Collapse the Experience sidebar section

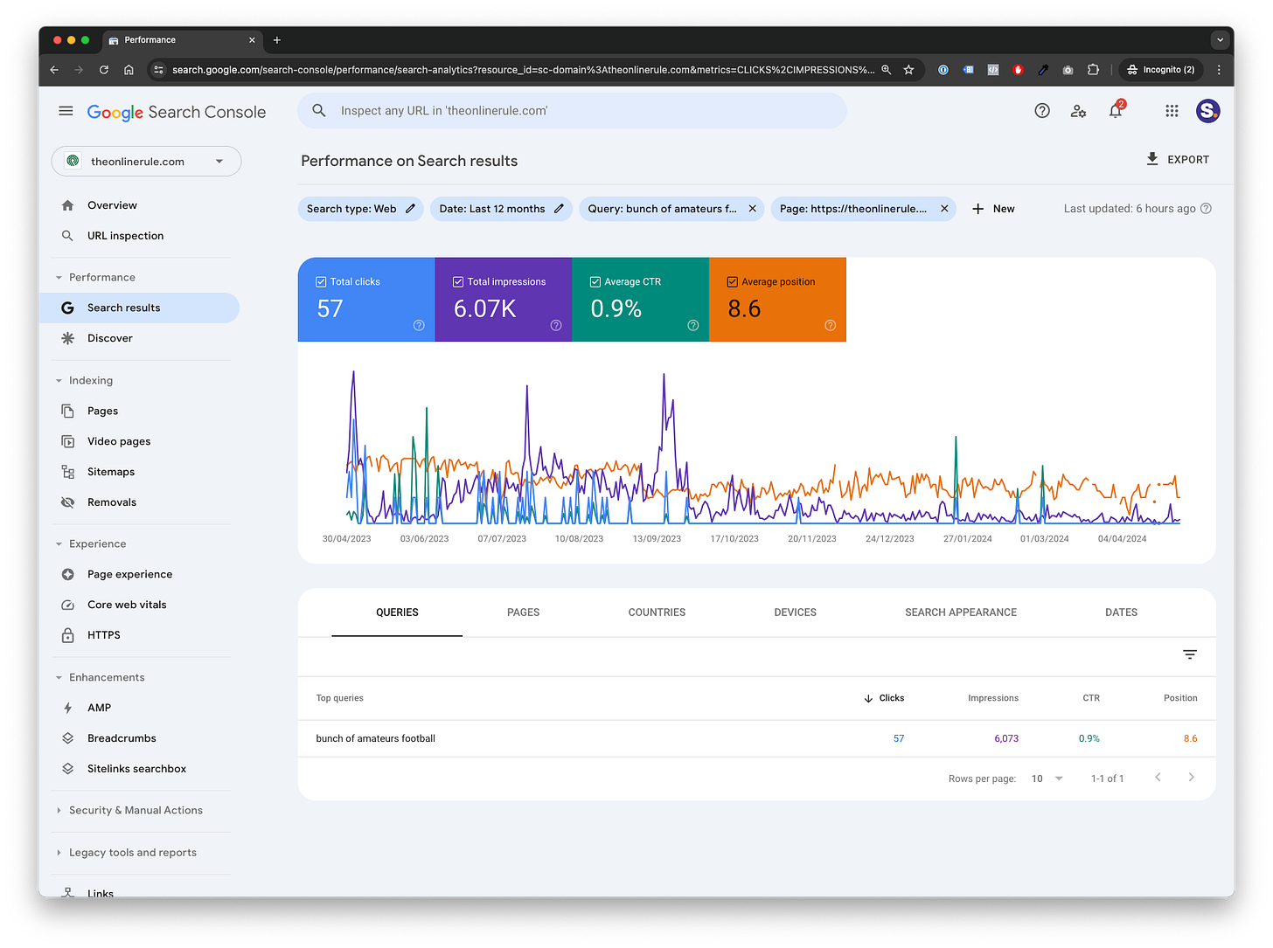59,544
